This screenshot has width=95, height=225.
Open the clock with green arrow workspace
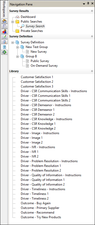click(x=4, y=52)
